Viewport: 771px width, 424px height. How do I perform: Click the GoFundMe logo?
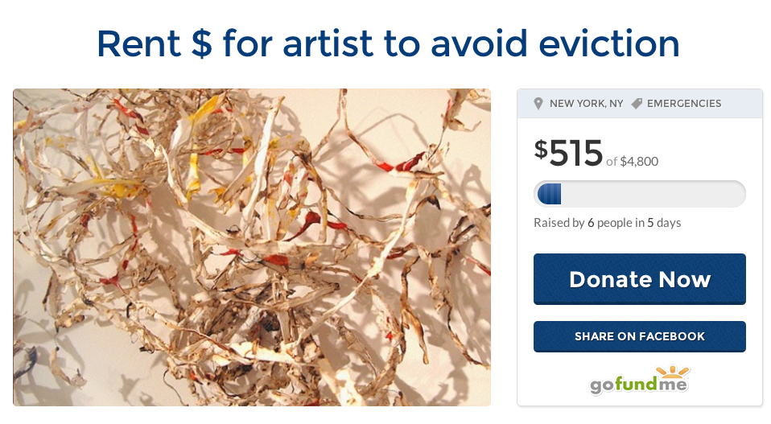tap(640, 384)
